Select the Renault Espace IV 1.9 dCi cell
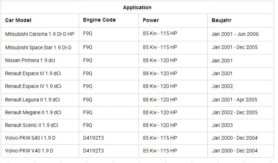 (40, 87)
